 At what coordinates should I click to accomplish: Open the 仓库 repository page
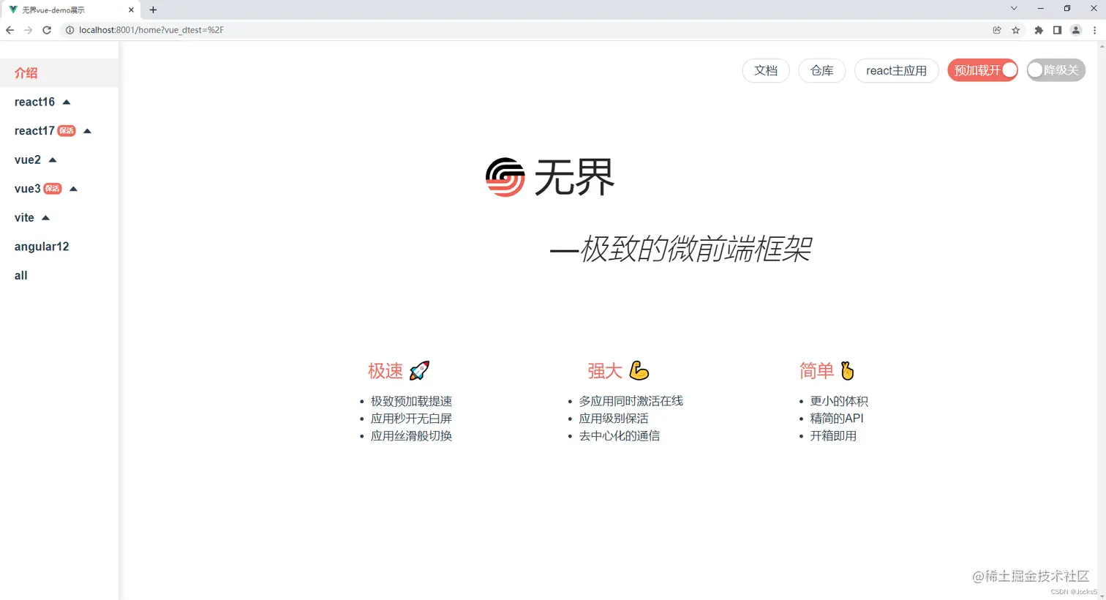pyautogui.click(x=821, y=70)
